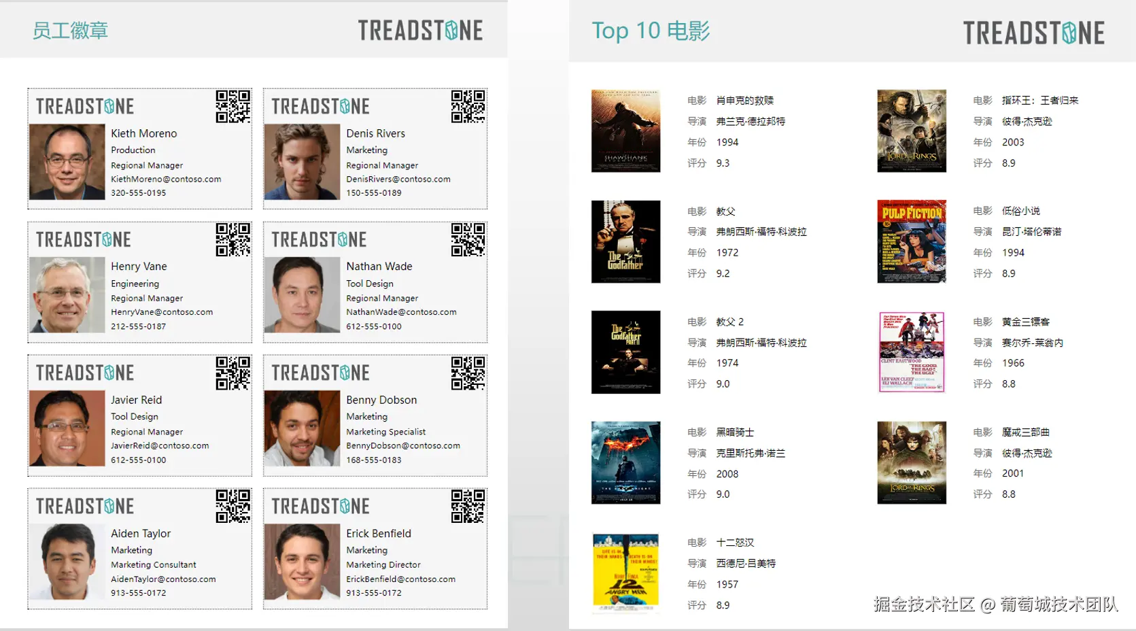
Task: Click the email KiethMoreno@contoso.com
Action: (x=166, y=180)
